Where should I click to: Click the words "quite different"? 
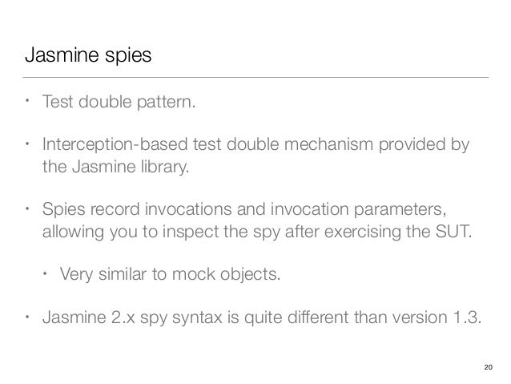pyautogui.click(x=296, y=317)
